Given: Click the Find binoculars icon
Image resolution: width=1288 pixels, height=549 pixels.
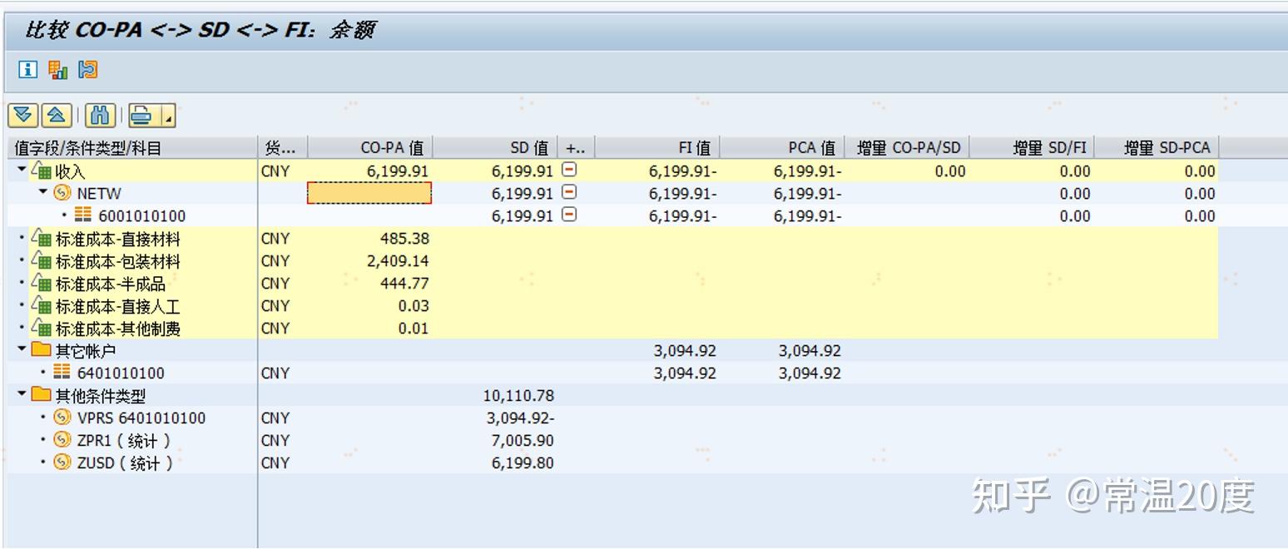Looking at the screenshot, I should (x=100, y=115).
